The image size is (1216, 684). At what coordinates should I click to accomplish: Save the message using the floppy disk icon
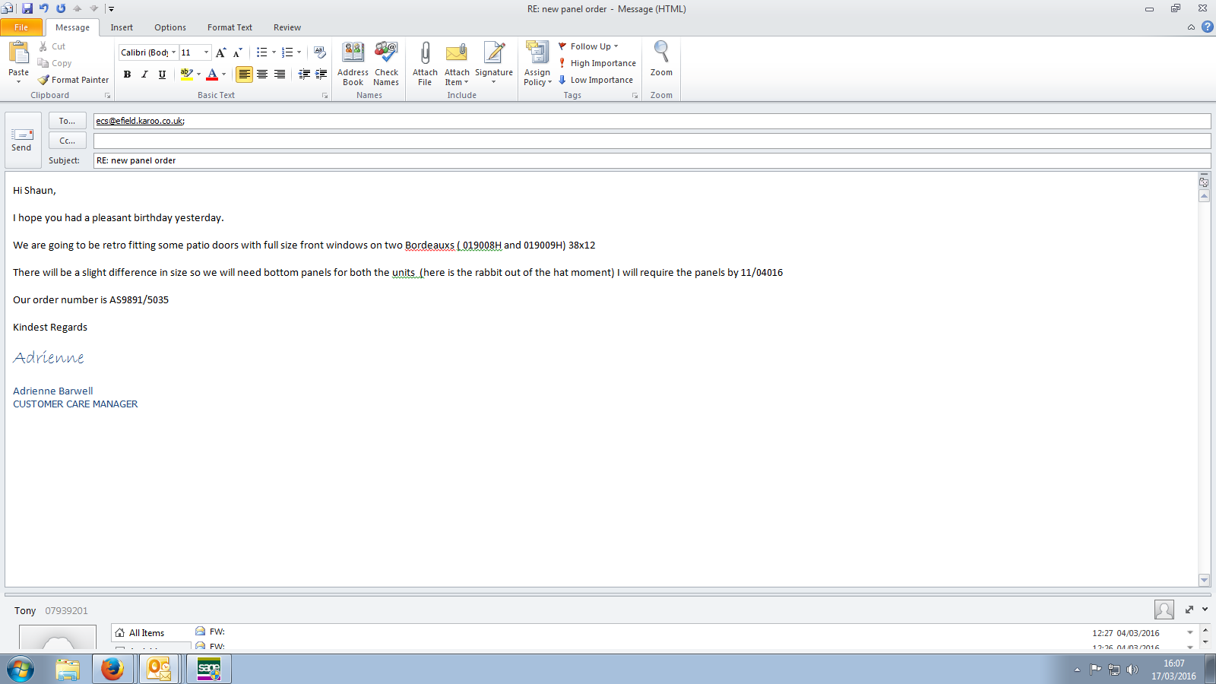(27, 8)
